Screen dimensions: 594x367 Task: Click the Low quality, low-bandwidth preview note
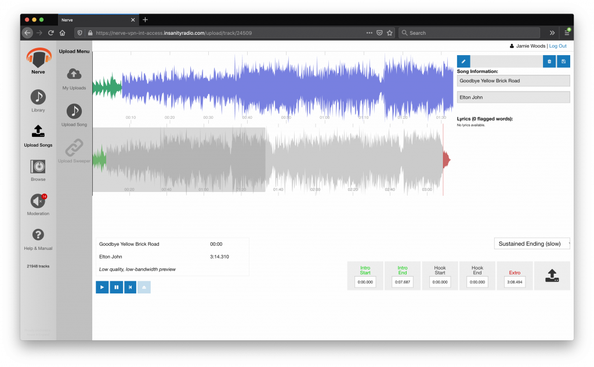coord(137,269)
